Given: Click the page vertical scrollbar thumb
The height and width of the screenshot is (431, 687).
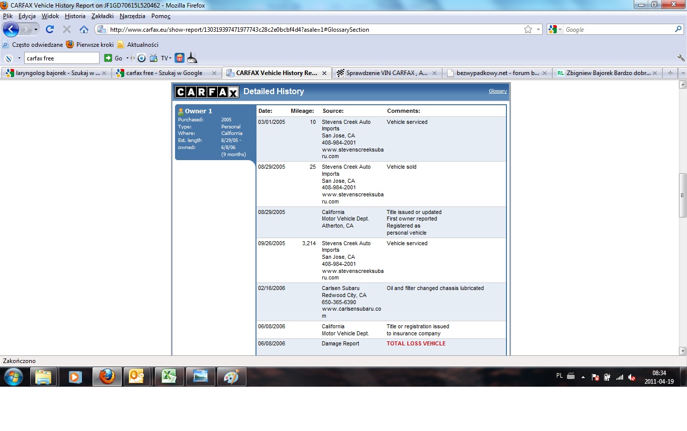Looking at the screenshot, I should tap(682, 195).
